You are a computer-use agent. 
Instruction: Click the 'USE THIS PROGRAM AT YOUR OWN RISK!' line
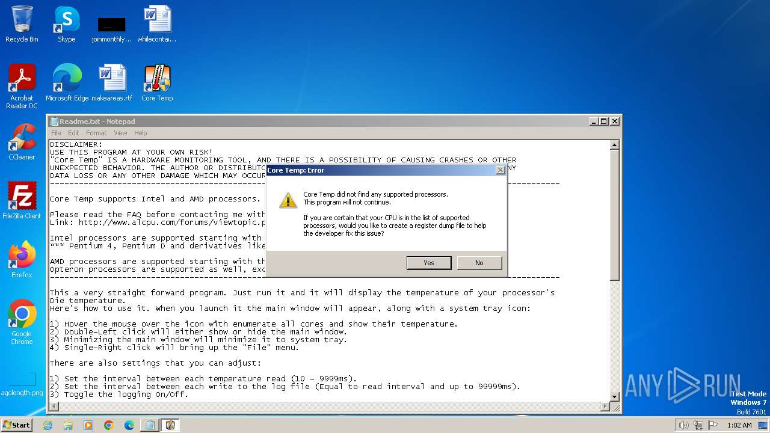tap(131, 152)
